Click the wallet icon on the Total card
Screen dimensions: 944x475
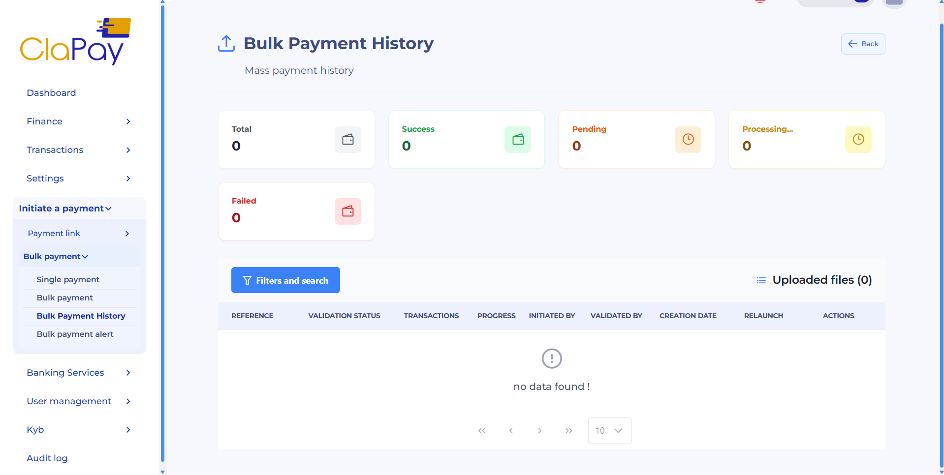point(347,140)
